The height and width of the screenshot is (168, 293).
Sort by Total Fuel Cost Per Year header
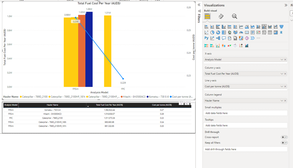click(x=109, y=105)
